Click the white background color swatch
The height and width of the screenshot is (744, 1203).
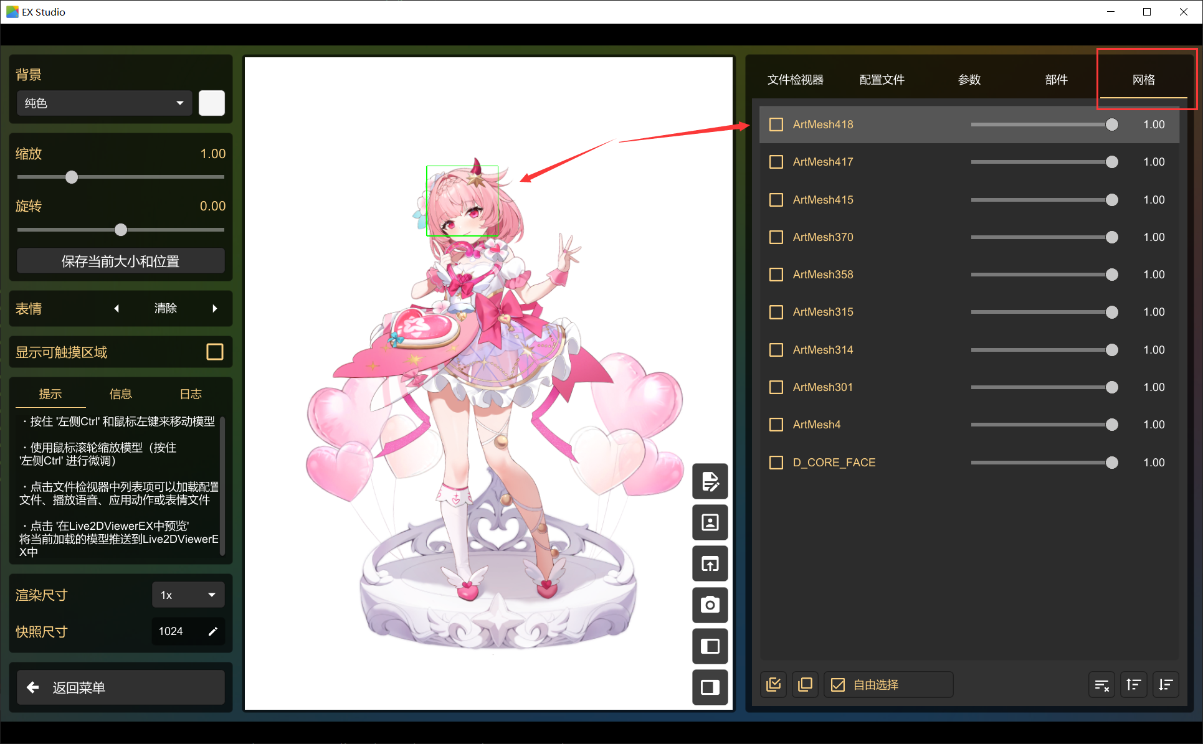point(212,103)
